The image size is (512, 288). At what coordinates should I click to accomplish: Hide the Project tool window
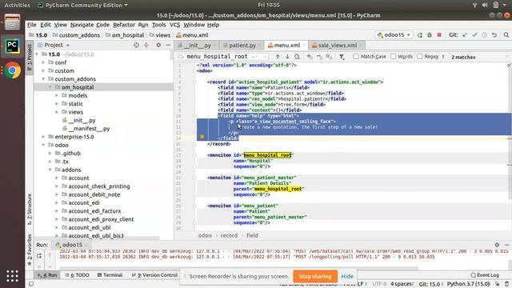[x=168, y=45]
